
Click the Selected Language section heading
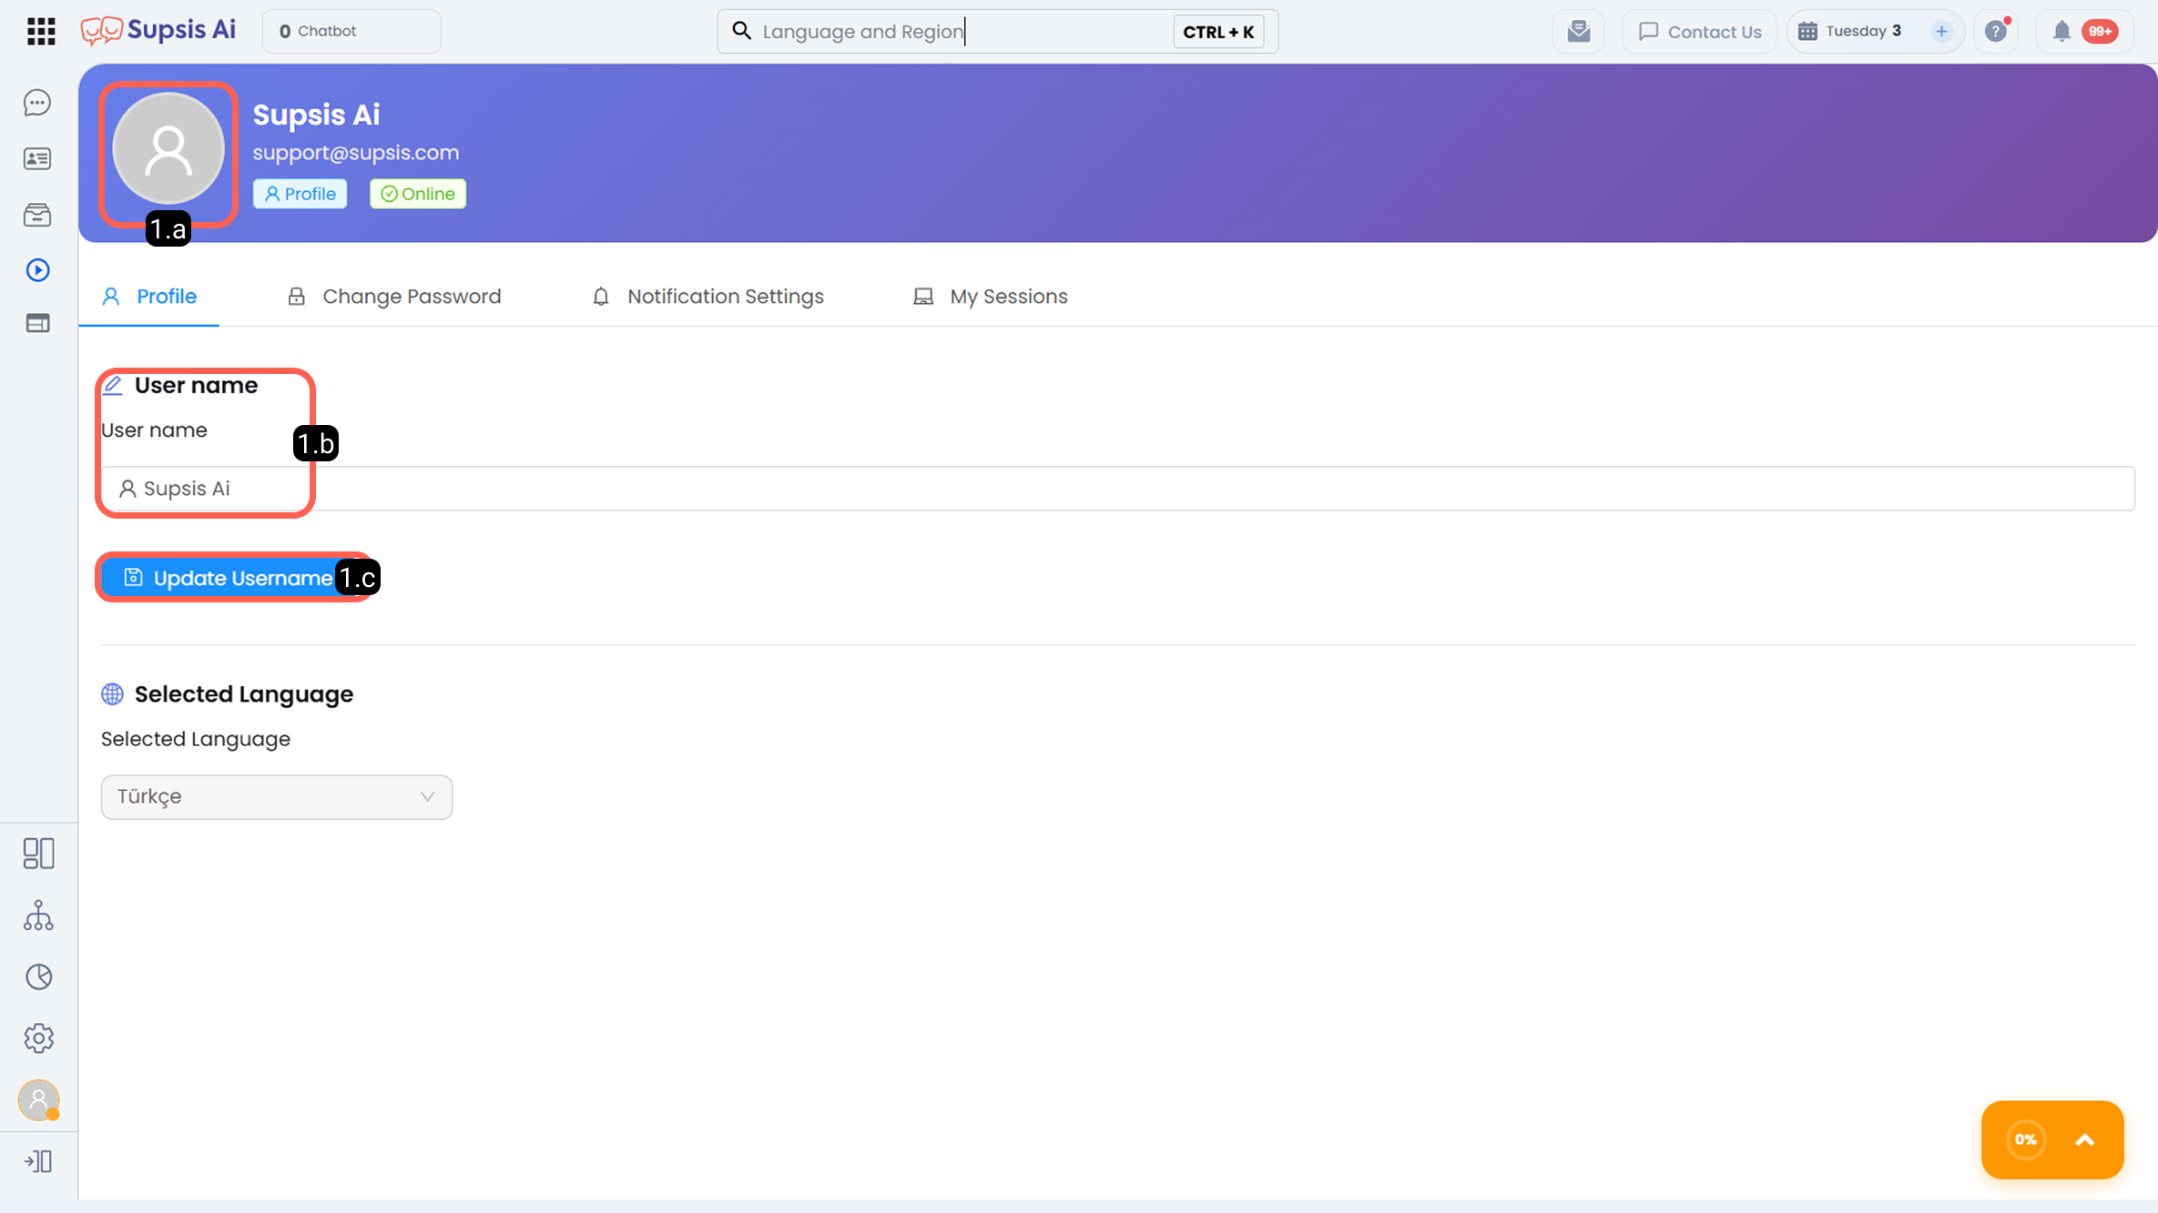(244, 694)
